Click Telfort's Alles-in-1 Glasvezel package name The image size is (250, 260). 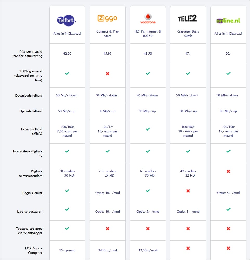(x=67, y=33)
